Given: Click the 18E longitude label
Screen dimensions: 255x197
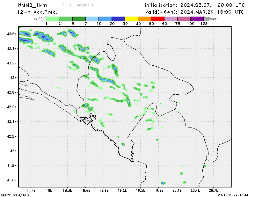Looking at the screenshot, I should click(x=49, y=191).
